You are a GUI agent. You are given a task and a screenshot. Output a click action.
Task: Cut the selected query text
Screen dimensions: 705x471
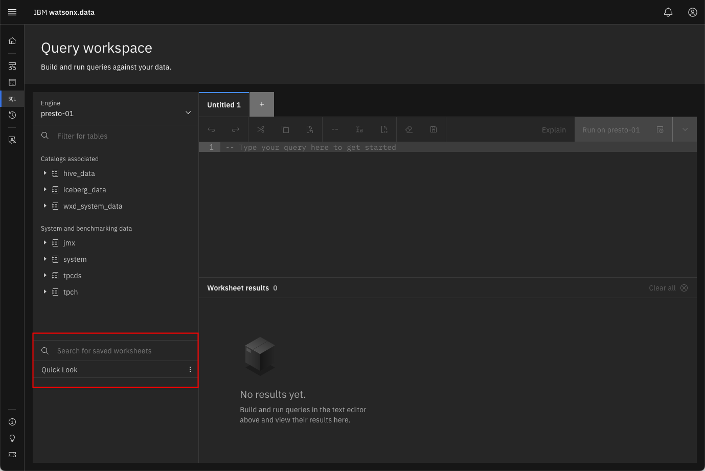tap(261, 130)
